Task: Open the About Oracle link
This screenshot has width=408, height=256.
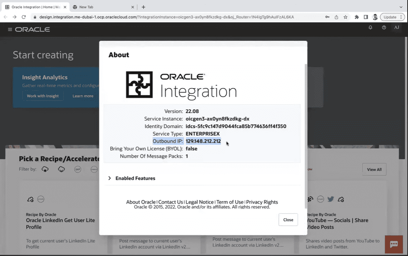Action: pos(141,202)
